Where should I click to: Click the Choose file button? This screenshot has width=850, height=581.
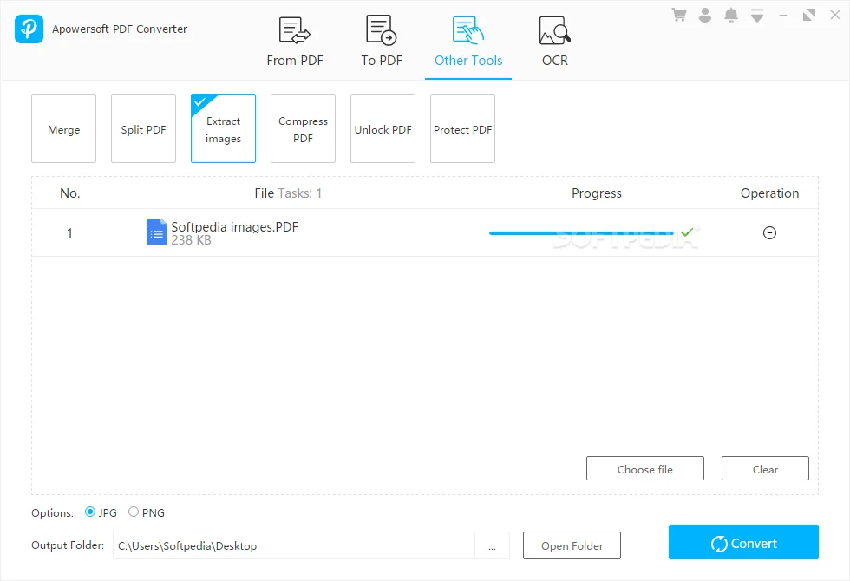[x=645, y=469]
